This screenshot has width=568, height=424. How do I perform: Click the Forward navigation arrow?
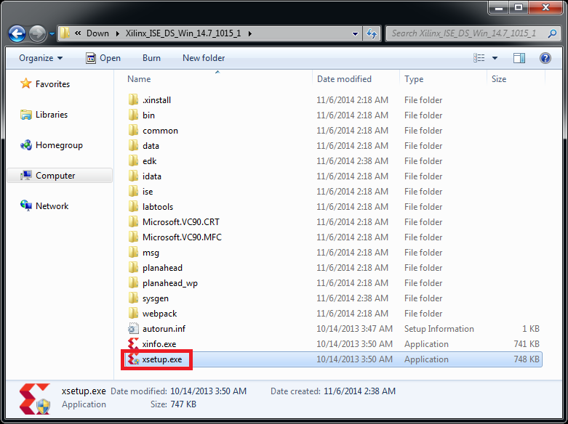[x=37, y=34]
